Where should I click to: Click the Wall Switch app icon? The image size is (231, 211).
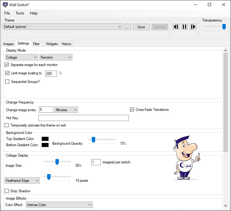pyautogui.click(x=5, y=5)
